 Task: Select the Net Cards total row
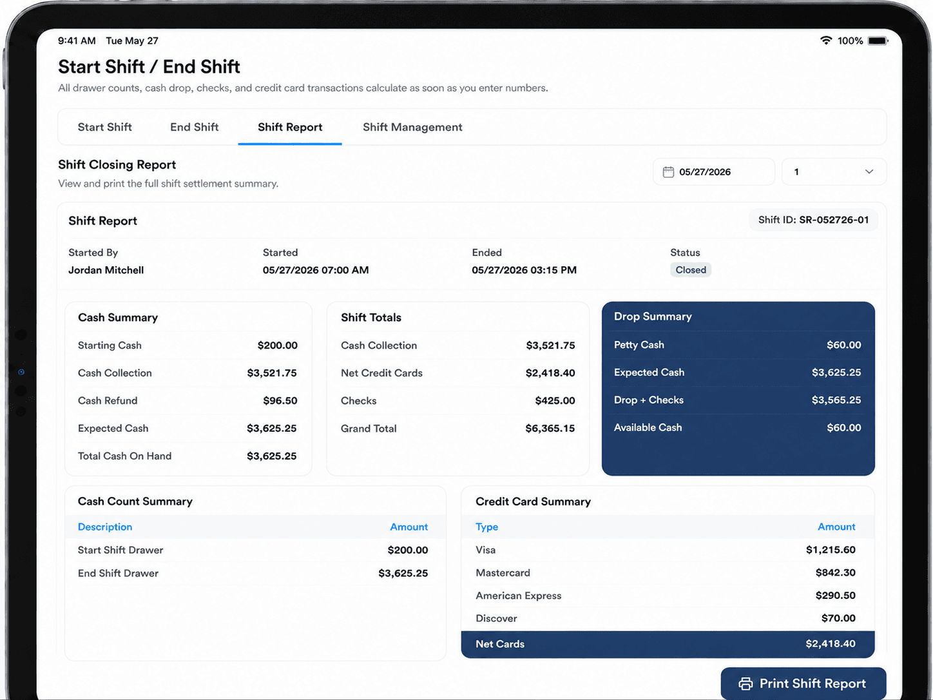[x=668, y=644]
